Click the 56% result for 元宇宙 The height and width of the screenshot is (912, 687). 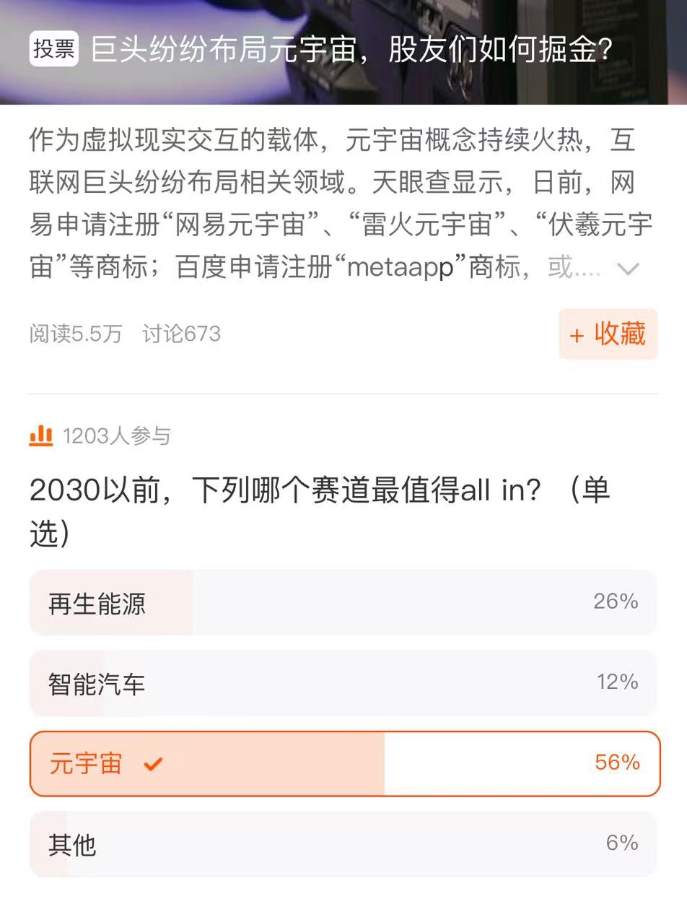pos(617,763)
